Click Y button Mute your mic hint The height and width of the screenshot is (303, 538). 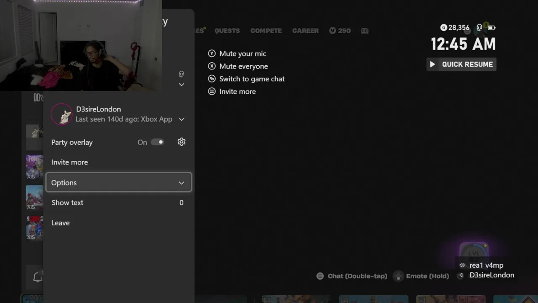(212, 53)
